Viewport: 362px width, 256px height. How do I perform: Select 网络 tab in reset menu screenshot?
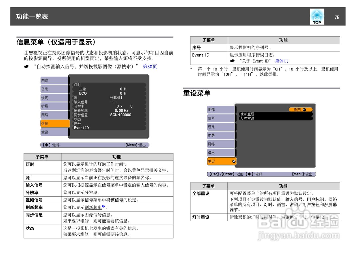221,144
